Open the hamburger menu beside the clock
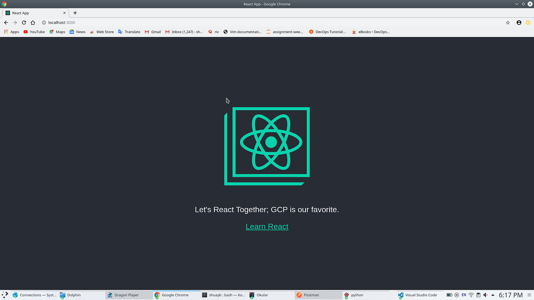Image resolution: width=534 pixels, height=300 pixels. [x=529, y=295]
